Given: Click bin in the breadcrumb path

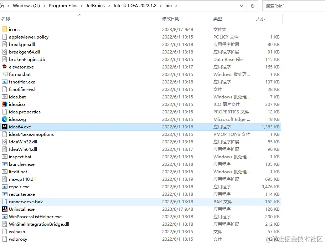Looking at the screenshot, I should (169, 6).
